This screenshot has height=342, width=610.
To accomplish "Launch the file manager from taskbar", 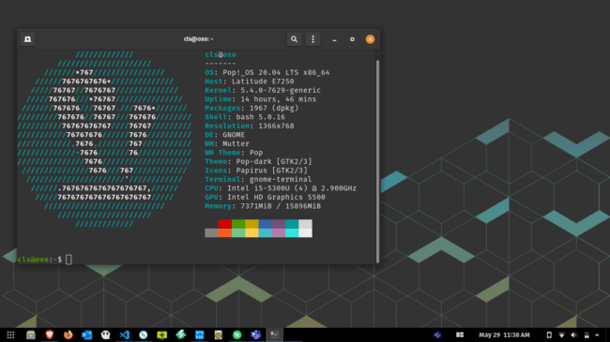I will 31,335.
